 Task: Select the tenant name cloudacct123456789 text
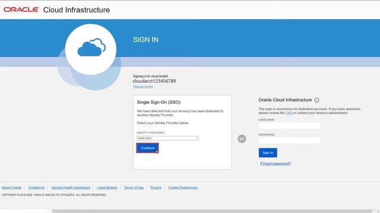[154, 81]
